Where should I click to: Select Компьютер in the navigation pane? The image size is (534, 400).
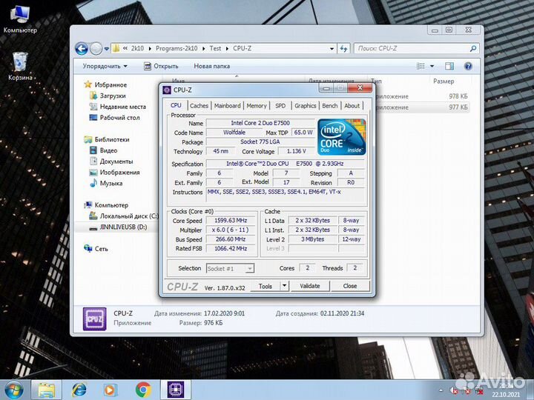pyautogui.click(x=106, y=205)
